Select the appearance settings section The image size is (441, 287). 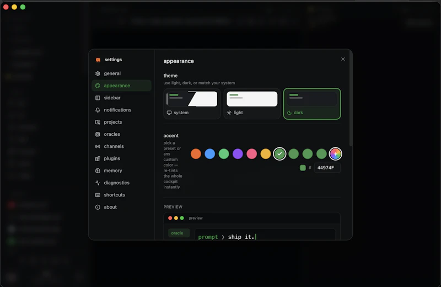click(121, 86)
